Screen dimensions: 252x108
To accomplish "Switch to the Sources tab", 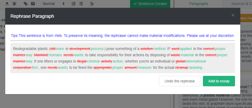I will pyautogui.click(x=241, y=4).
